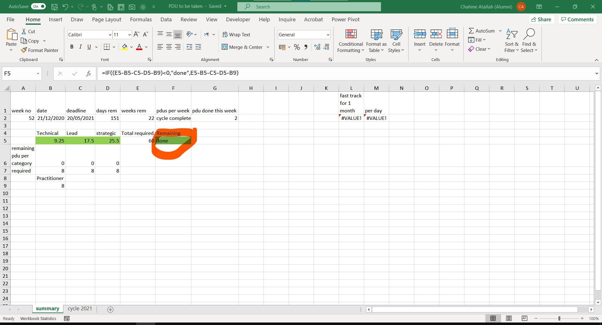Toggle AutoSave off
602x325 pixels.
click(x=38, y=6)
